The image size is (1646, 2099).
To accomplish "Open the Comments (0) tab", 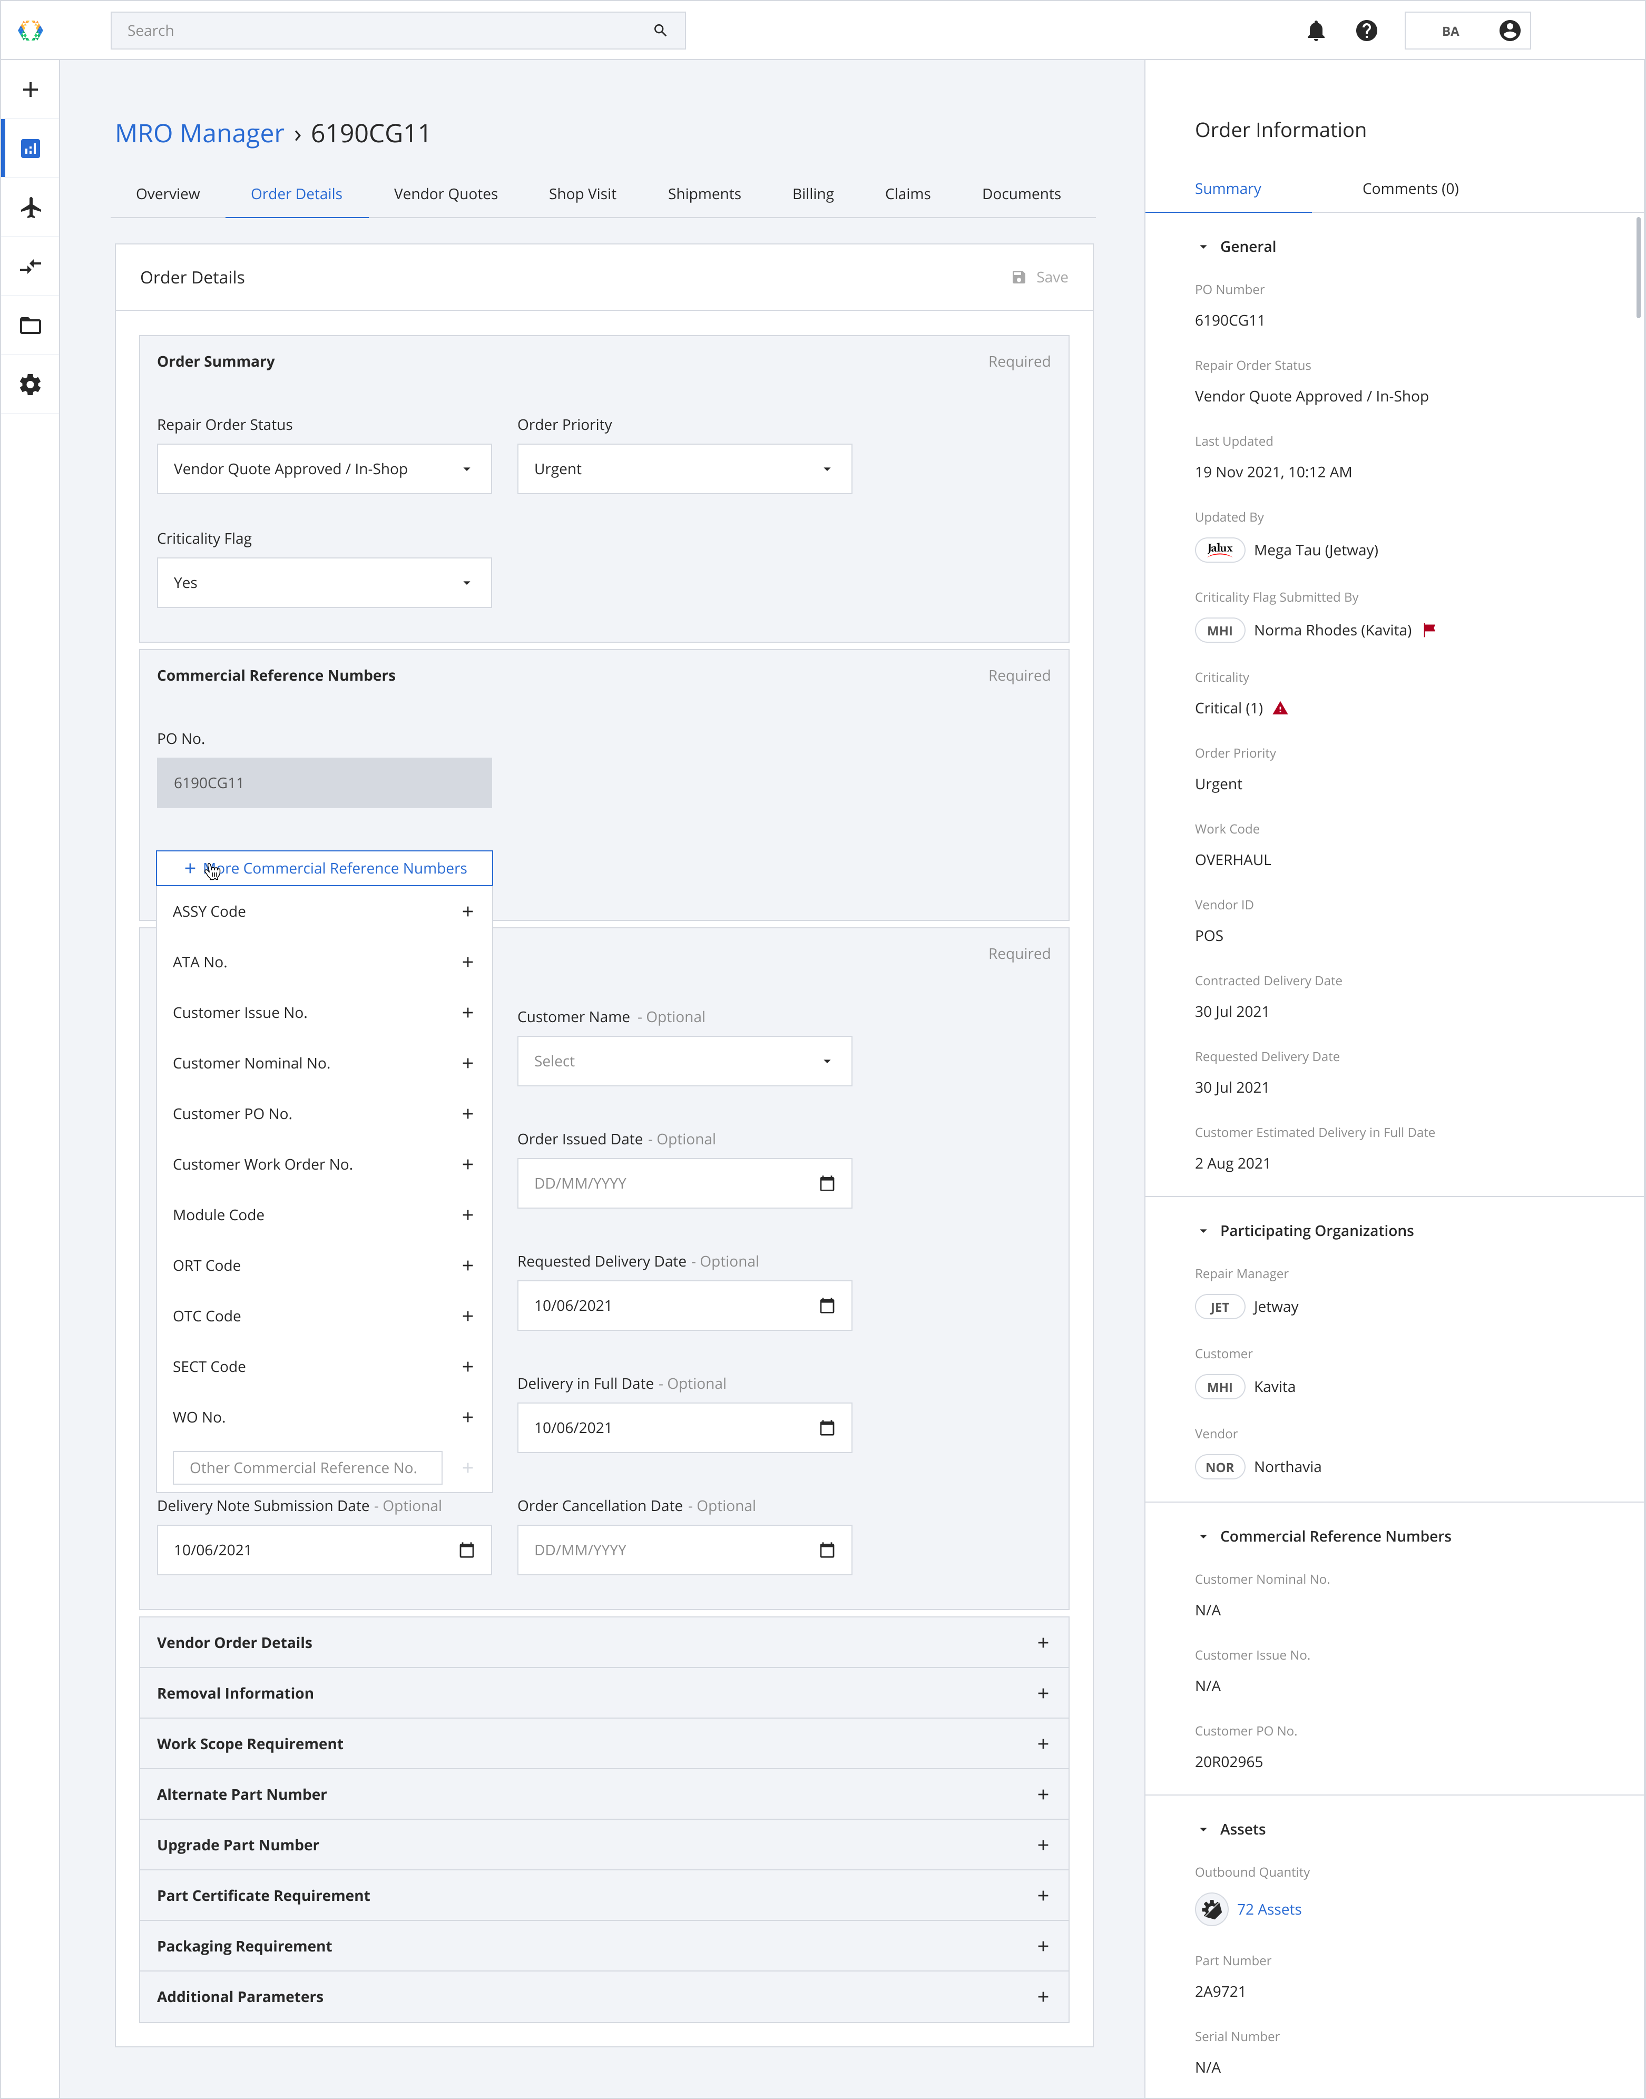I will click(1410, 189).
